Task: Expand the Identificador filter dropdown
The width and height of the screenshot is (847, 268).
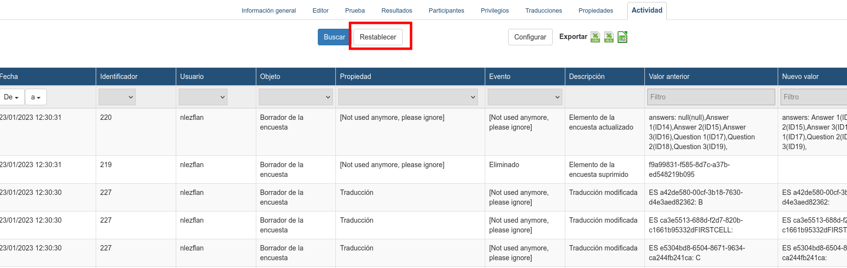Action: pos(117,97)
